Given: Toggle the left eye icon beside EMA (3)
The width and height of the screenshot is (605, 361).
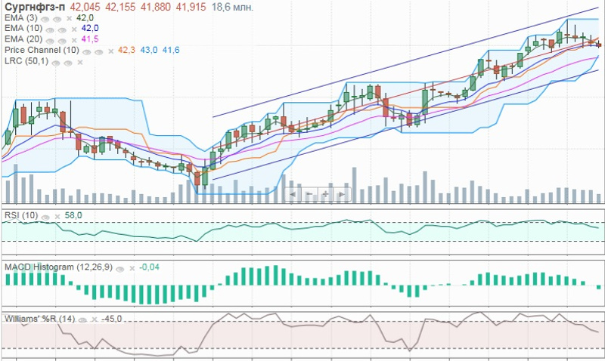Looking at the screenshot, I should [x=45, y=20].
